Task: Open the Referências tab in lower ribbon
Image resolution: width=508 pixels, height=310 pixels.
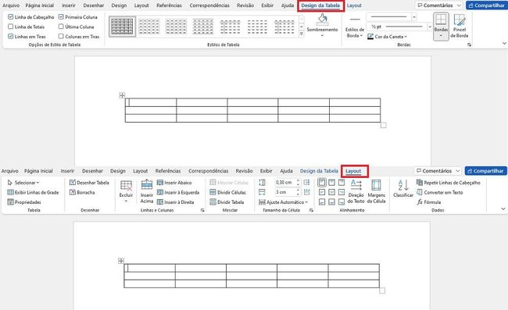Action: coord(168,171)
